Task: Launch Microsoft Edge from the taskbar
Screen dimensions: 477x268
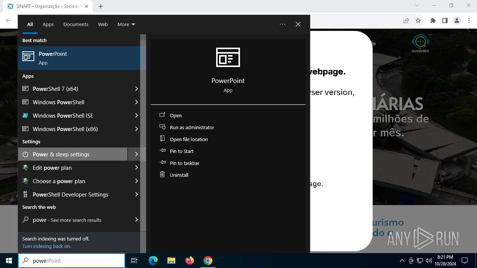Action: (153, 261)
